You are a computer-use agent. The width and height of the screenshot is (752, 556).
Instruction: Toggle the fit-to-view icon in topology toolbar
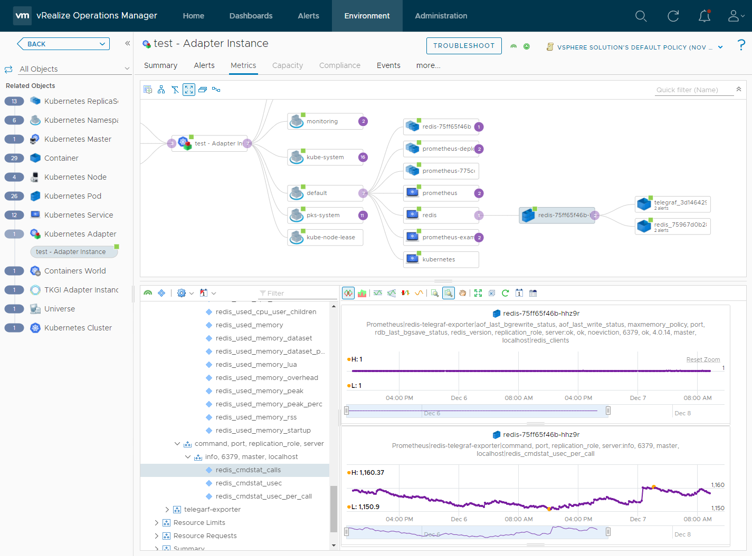pos(189,90)
